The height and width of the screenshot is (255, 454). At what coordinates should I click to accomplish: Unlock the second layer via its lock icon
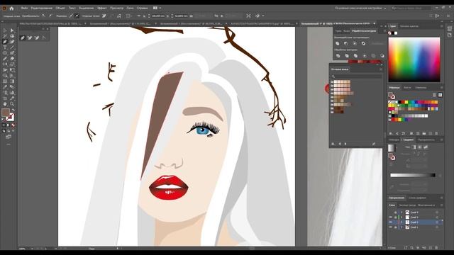point(396,217)
